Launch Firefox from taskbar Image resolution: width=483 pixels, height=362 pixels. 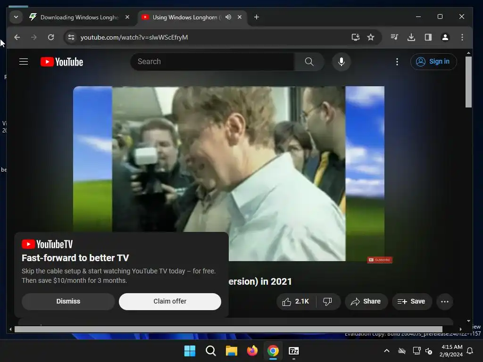point(252,351)
